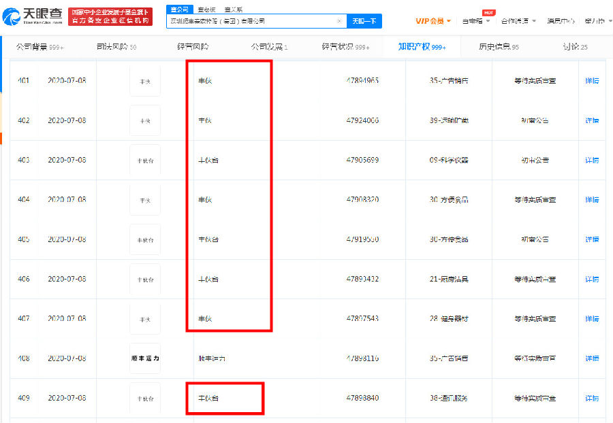Click the 天眼一下 search button
The height and width of the screenshot is (423, 613).
(x=364, y=21)
